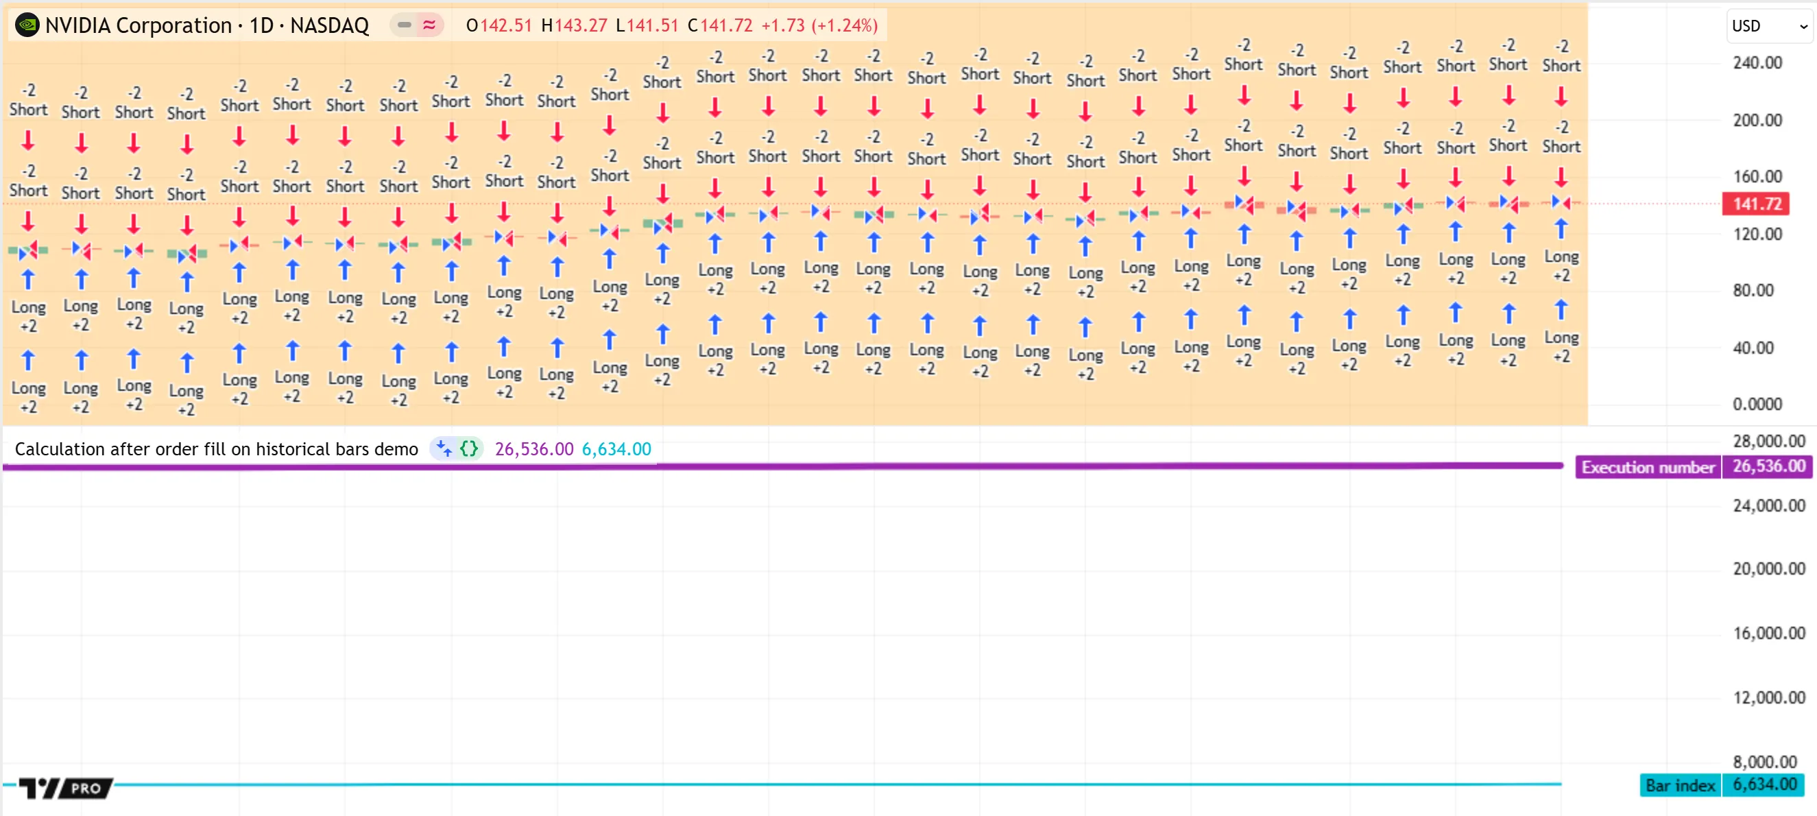
Task: Open the USD currency dropdown
Action: click(x=1768, y=26)
